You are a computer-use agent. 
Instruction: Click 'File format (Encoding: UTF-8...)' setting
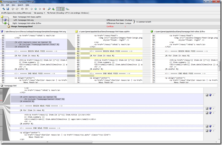coord(68,13)
